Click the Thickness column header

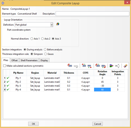(x=69, y=73)
